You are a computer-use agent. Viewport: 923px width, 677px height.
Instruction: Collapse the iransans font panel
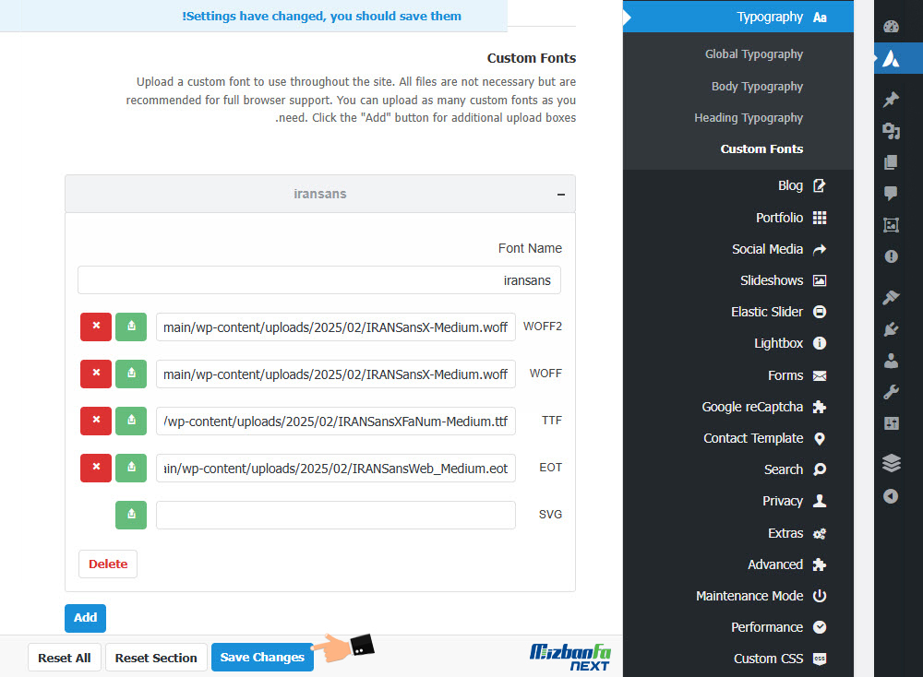[561, 194]
